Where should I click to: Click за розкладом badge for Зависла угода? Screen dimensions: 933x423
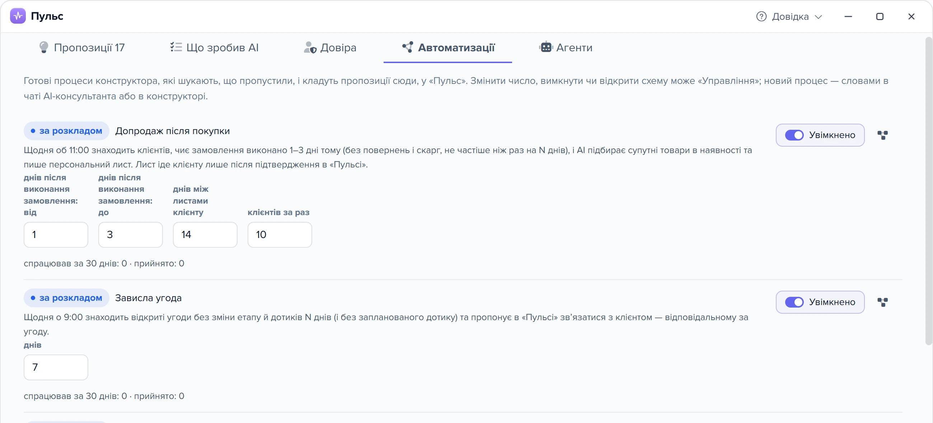(66, 298)
